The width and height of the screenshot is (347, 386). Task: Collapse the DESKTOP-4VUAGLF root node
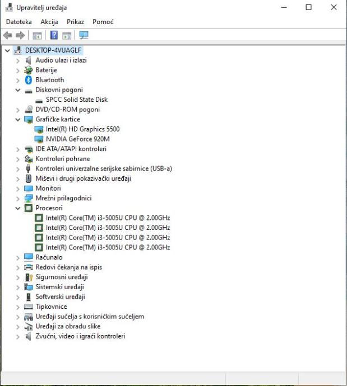[x=7, y=51]
